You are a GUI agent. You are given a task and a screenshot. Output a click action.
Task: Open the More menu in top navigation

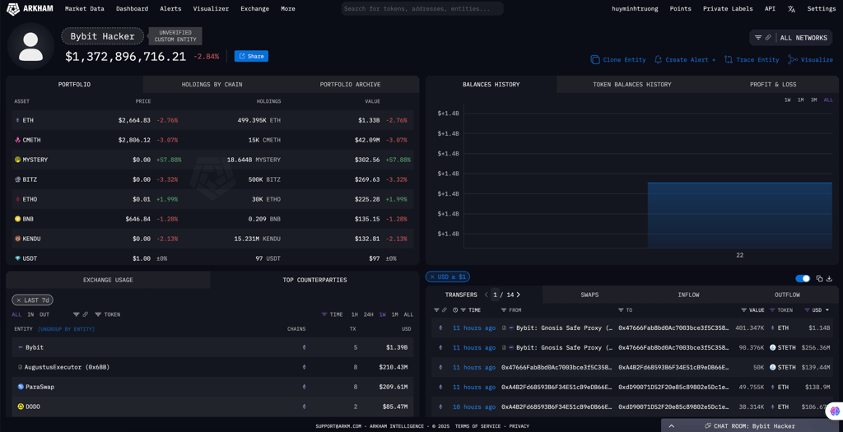(287, 8)
